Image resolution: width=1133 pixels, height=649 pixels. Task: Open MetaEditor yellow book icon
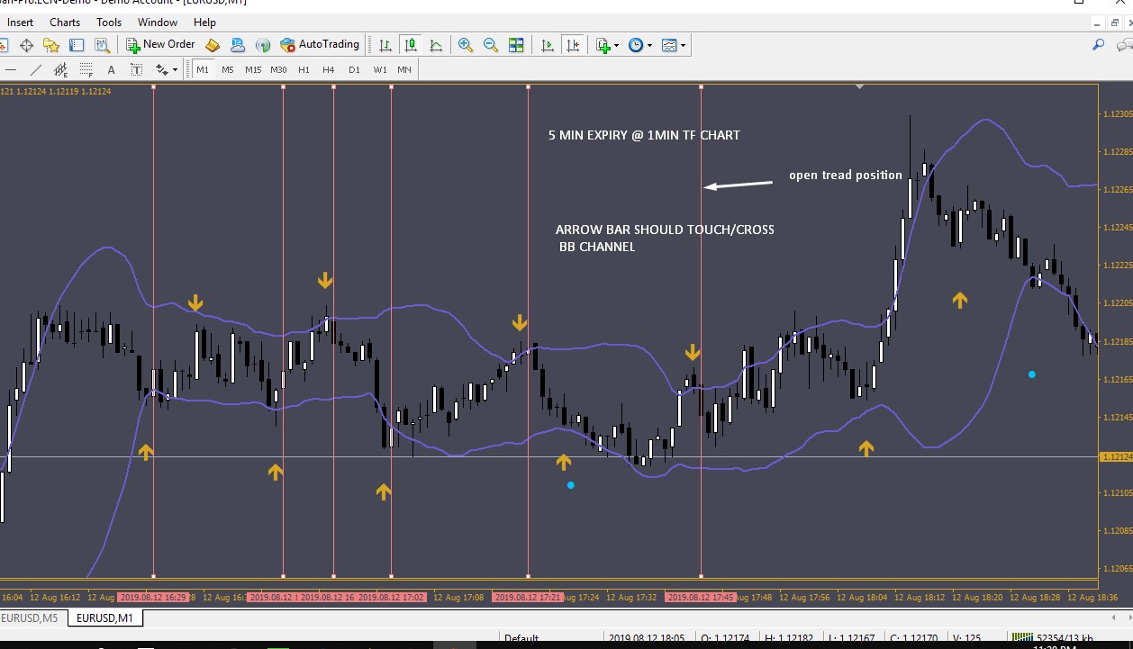tap(213, 45)
